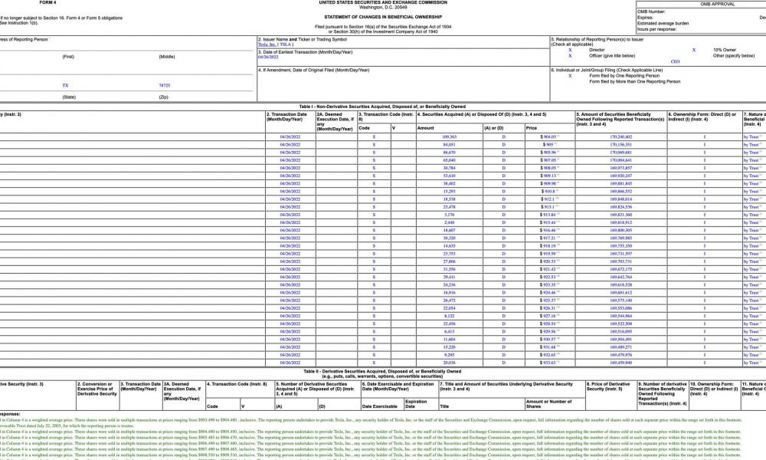Click the amount 8,122
Image resolution: width=766 pixels, height=460 pixels.
(449, 317)
